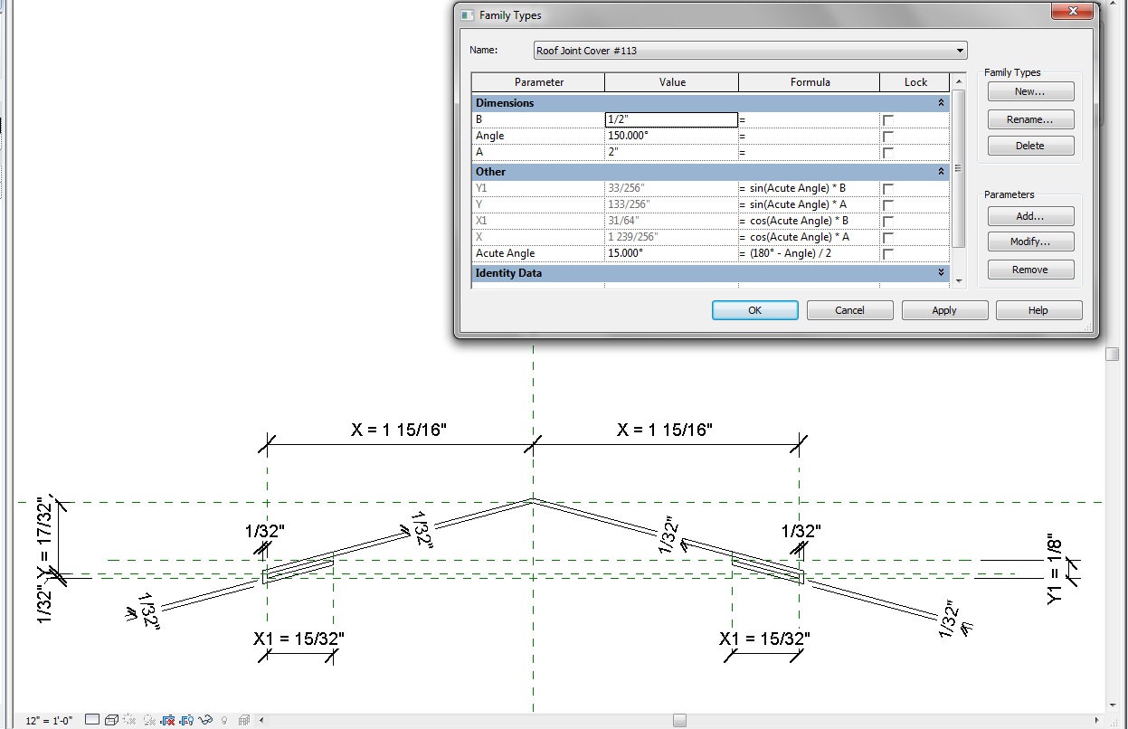Screen dimensions: 1128x729
Task: Click the Worksharing Display grid icon
Action: pyautogui.click(x=243, y=719)
